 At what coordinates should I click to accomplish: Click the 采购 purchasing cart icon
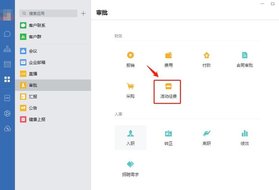[130, 87]
